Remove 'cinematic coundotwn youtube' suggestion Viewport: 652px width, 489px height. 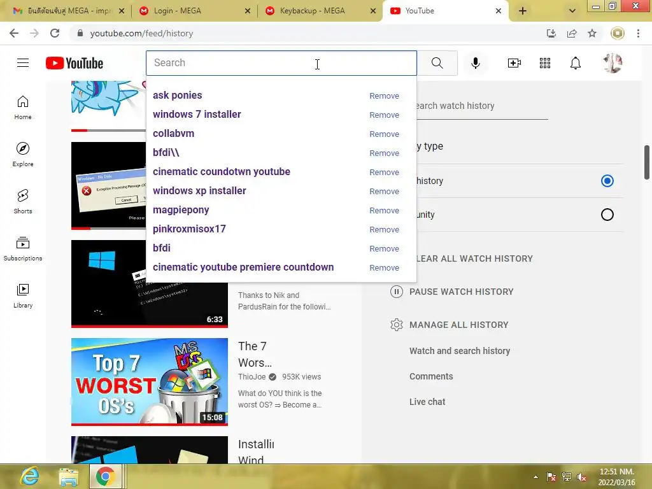click(384, 173)
